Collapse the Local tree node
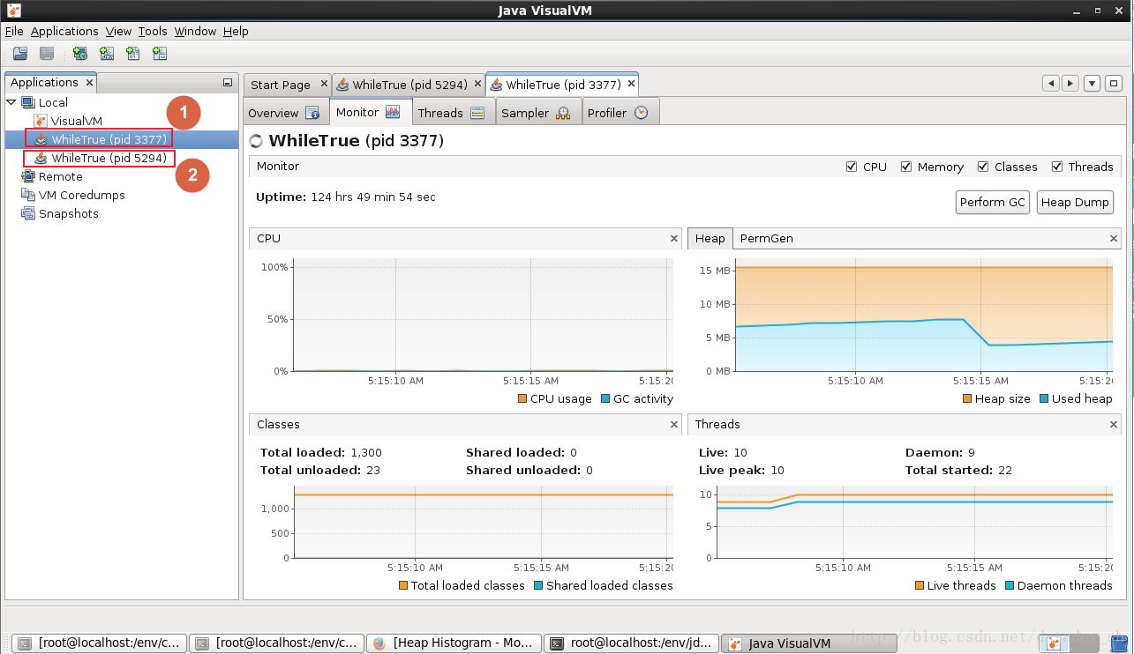 coord(11,102)
